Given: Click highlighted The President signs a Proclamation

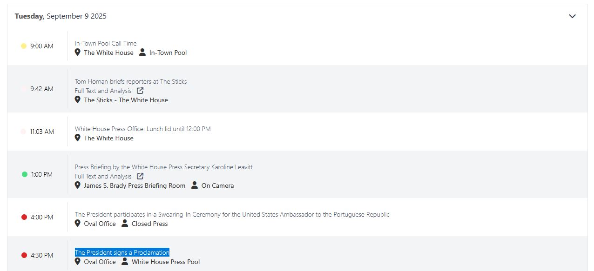Looking at the screenshot, I should (122, 252).
